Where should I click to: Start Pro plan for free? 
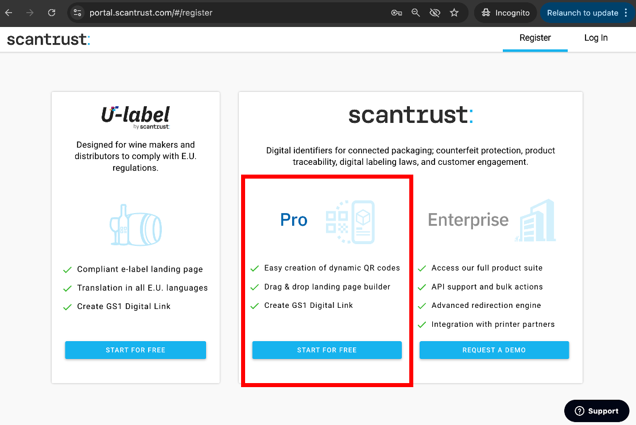click(x=327, y=350)
